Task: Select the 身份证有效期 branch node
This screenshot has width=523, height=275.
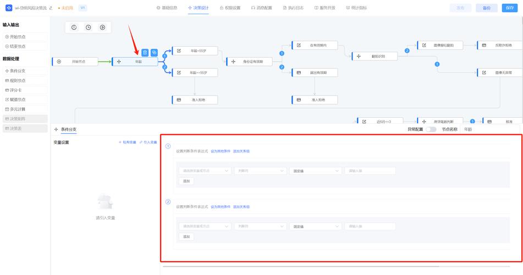Action: [249, 62]
